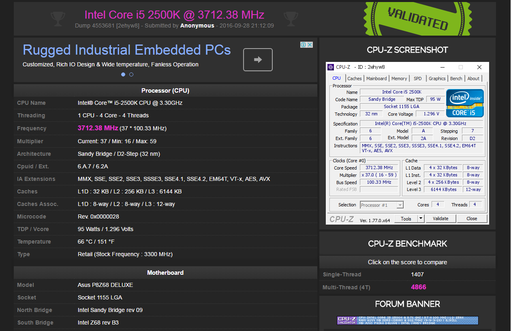
Task: Open the AdChoices info icon
Action: click(303, 45)
